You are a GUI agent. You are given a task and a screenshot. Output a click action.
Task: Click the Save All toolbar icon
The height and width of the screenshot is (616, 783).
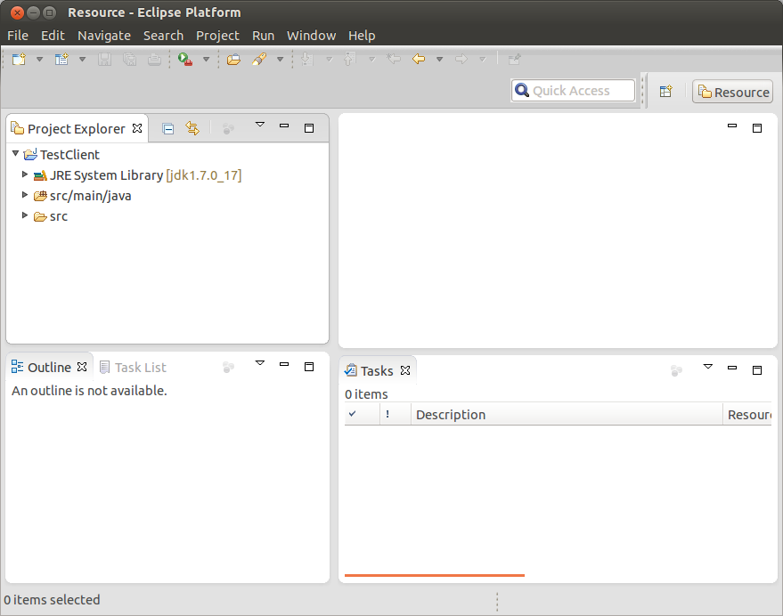[x=130, y=60]
